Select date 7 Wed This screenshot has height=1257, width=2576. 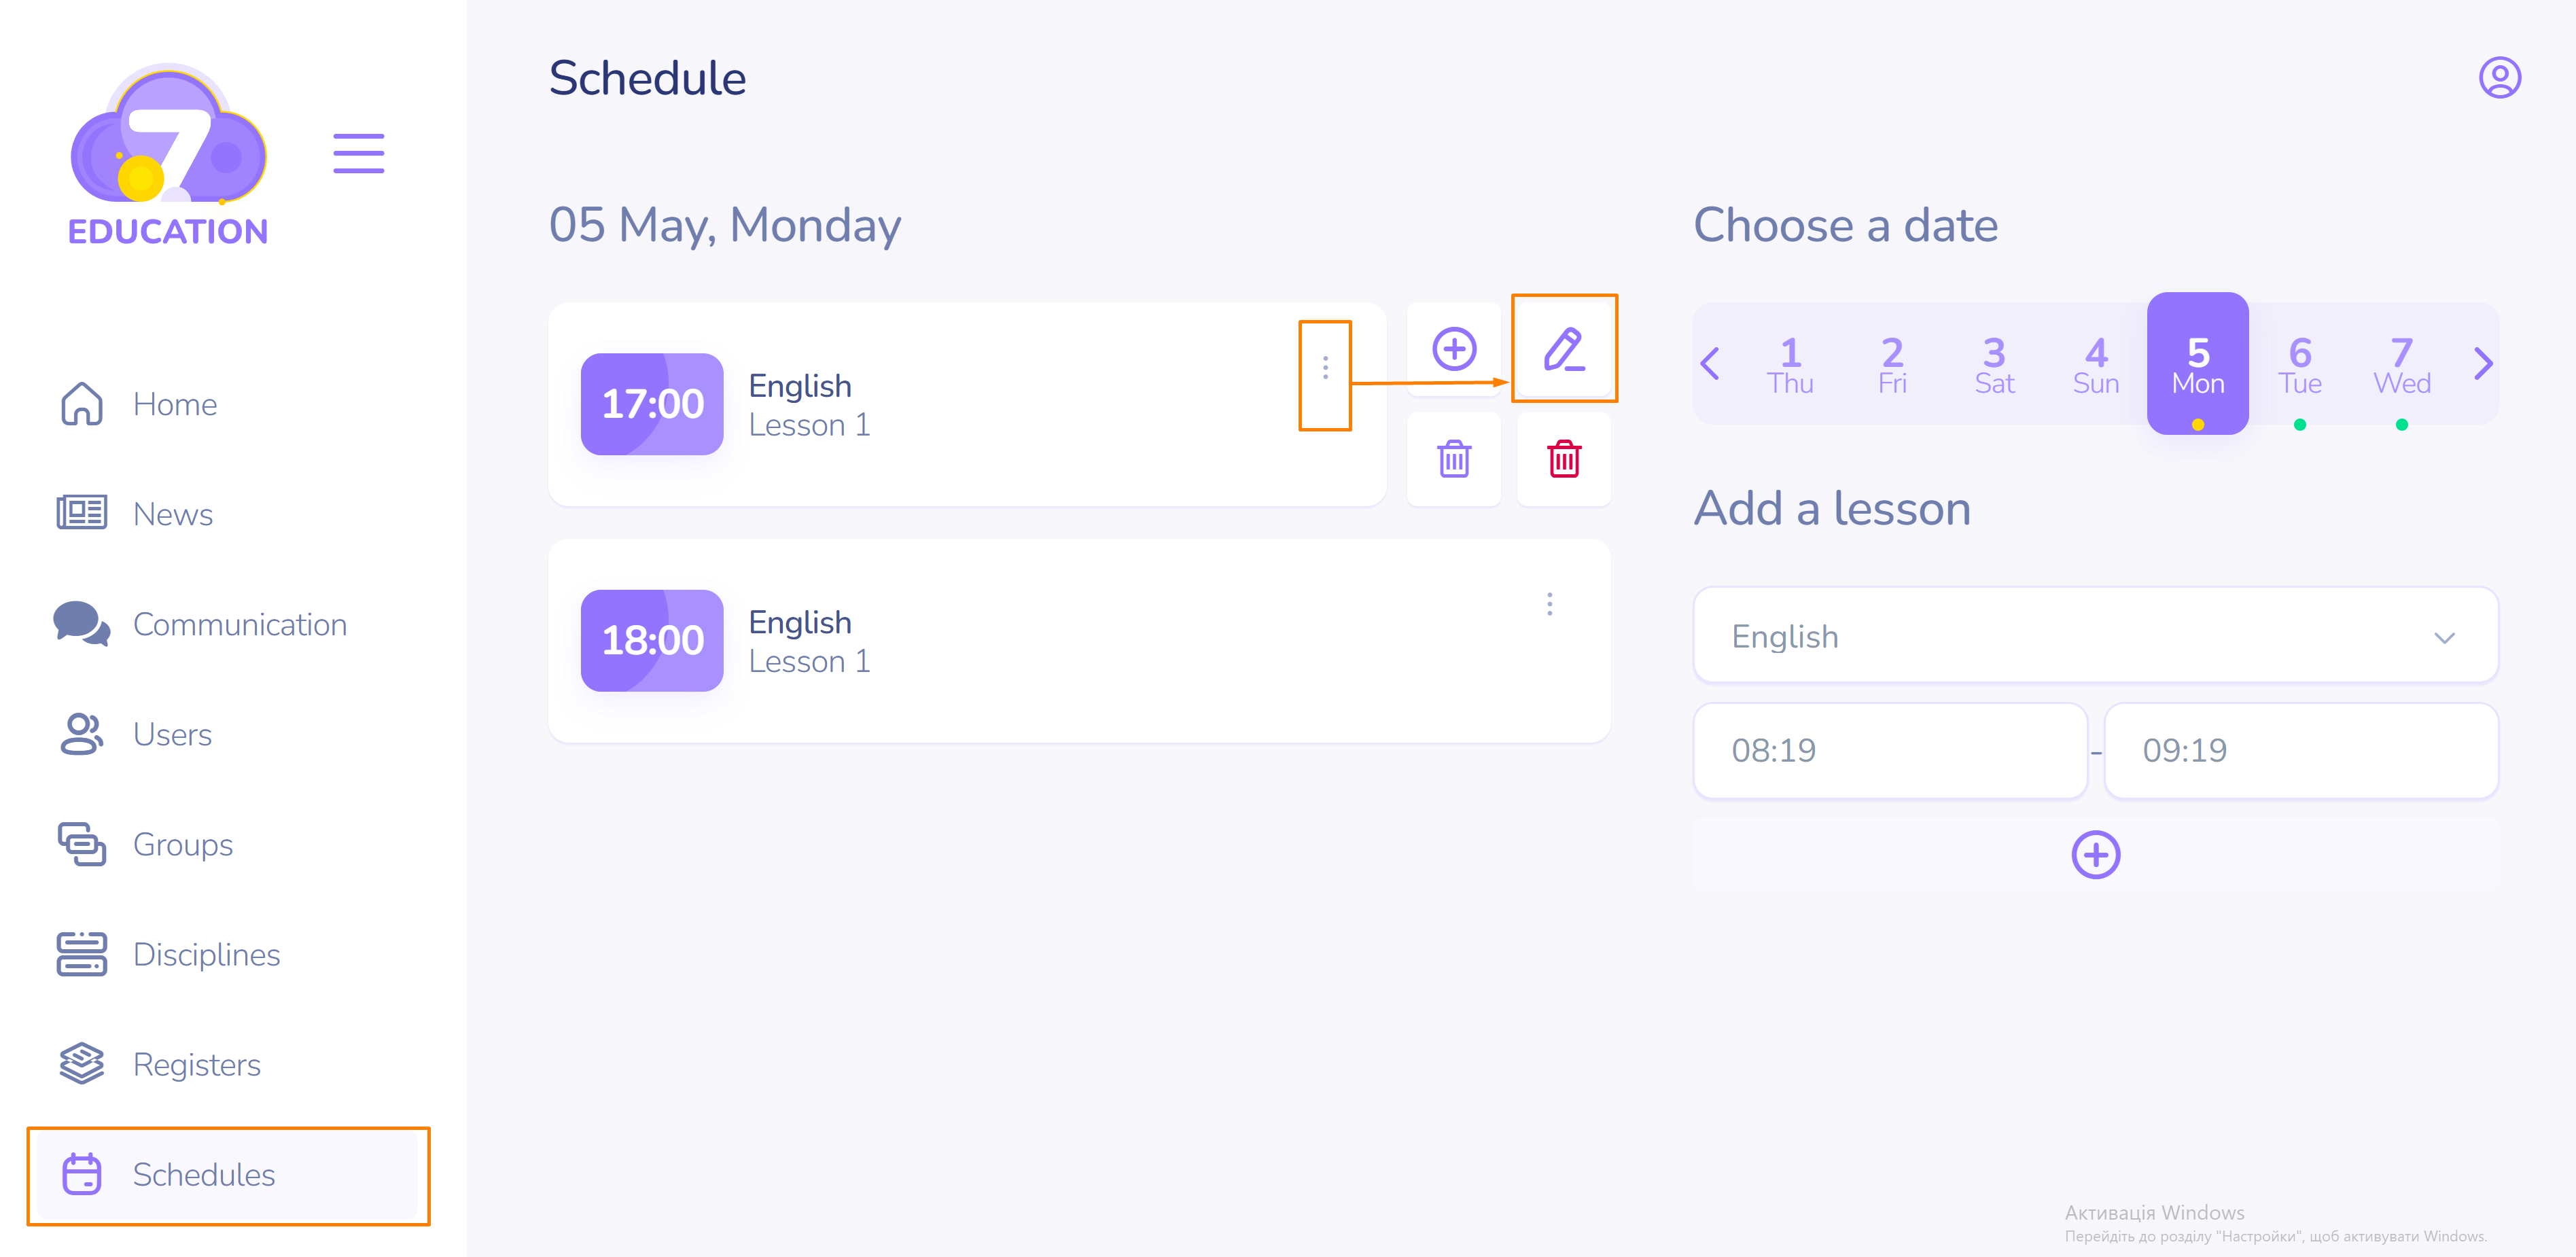[x=2401, y=366]
